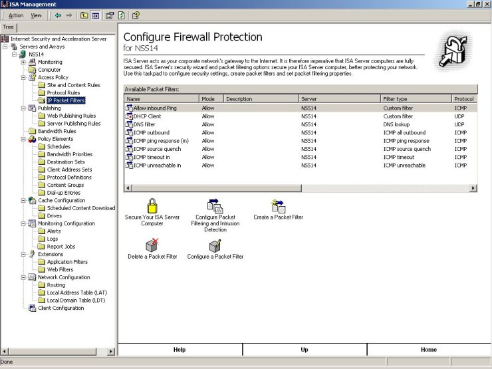The height and width of the screenshot is (369, 492).
Task: Click the Policy Elements node icon
Action: 32,139
